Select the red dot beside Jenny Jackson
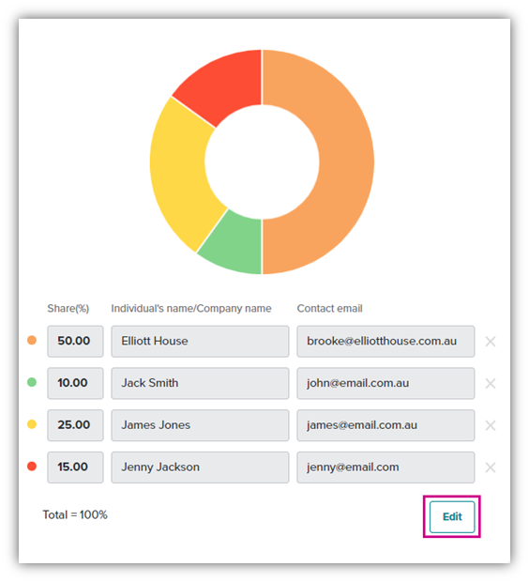This screenshot has height=582, width=529. (32, 466)
